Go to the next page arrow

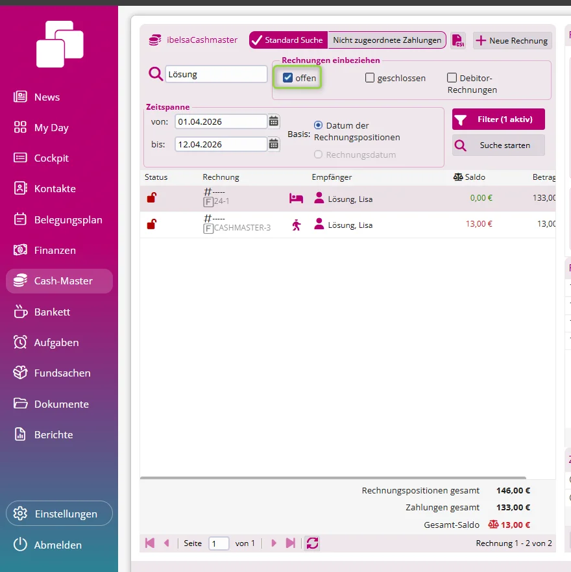tap(274, 543)
